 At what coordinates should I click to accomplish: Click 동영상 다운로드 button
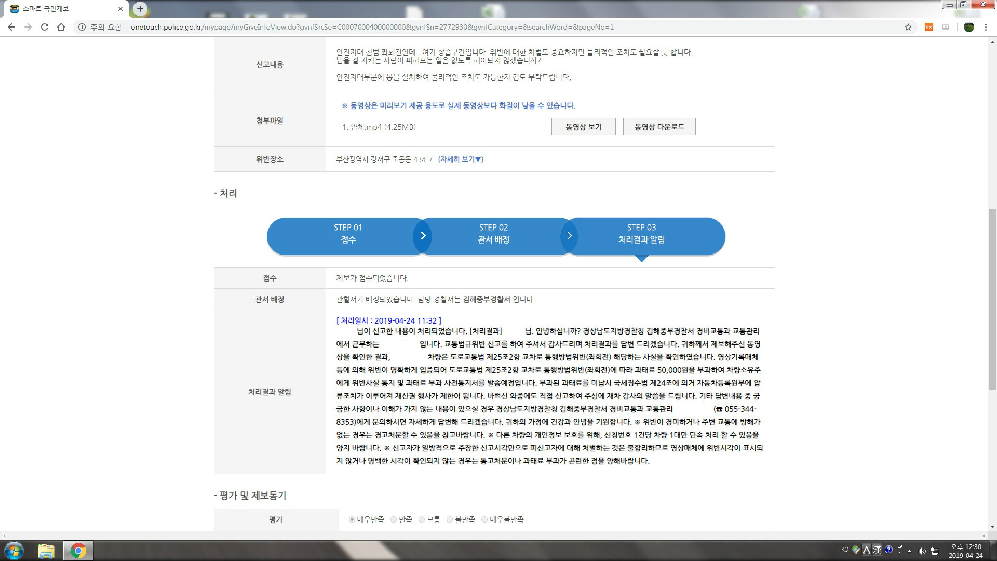(659, 127)
